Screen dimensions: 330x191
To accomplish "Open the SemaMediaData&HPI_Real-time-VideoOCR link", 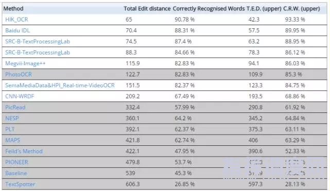I will 60,85.
